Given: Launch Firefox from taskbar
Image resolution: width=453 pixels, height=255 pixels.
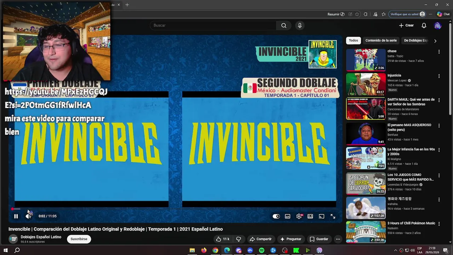Looking at the screenshot, I should (204, 250).
